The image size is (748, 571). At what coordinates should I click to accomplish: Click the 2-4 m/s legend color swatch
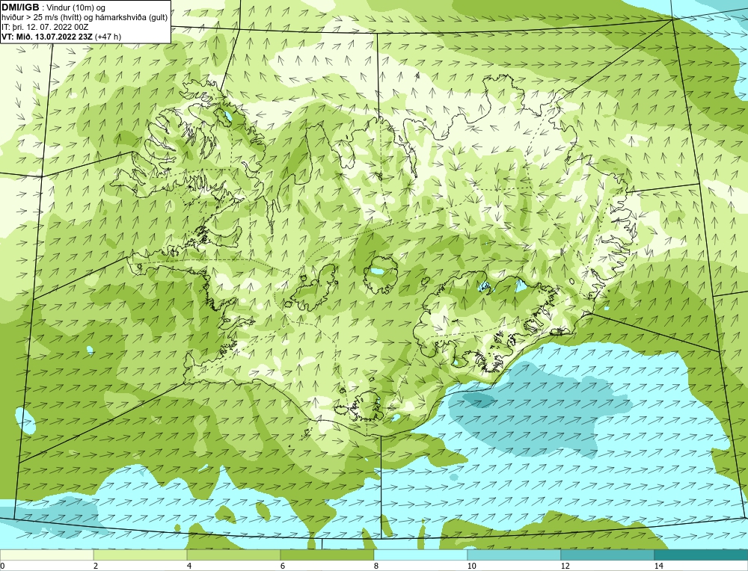click(x=141, y=555)
